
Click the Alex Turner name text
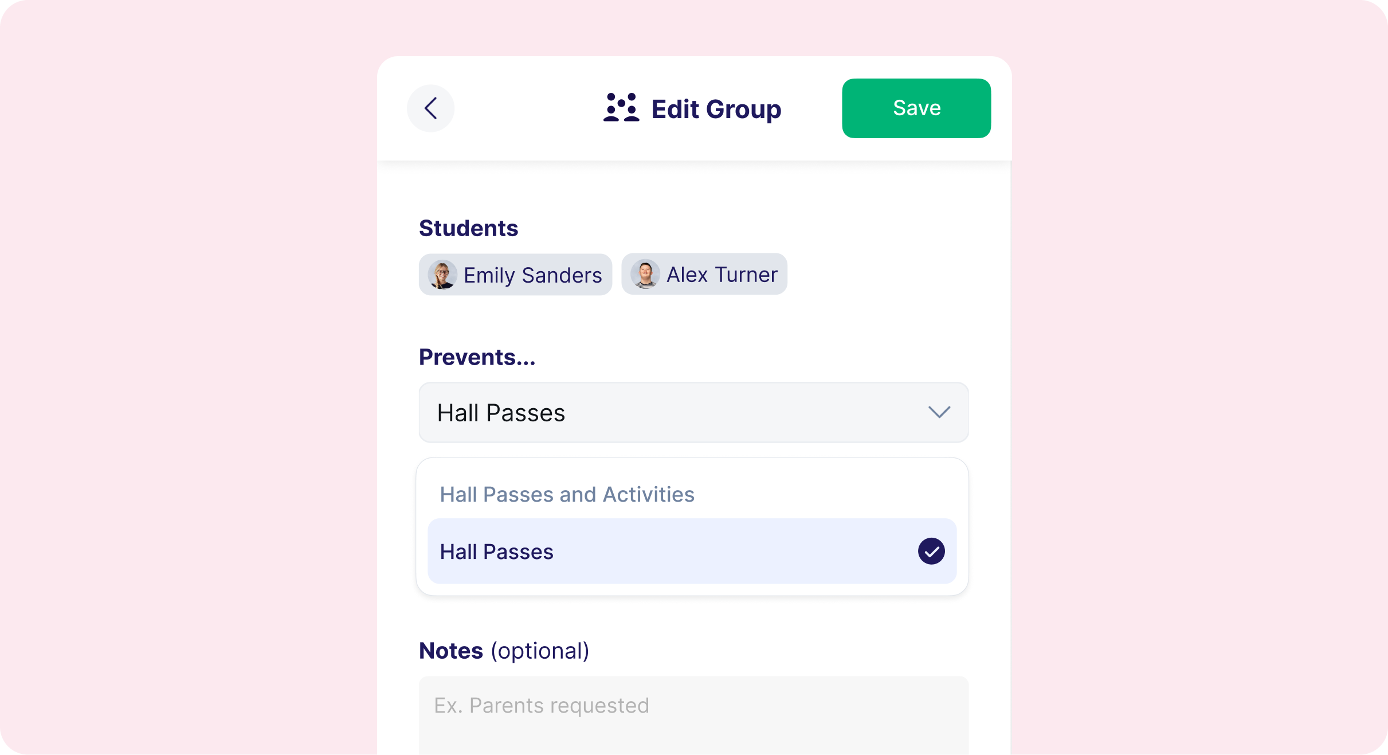(x=722, y=275)
